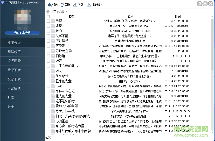The width and height of the screenshot is (215, 141).
Task: Click the vertical scrollbar of the list
Action: tap(212, 46)
